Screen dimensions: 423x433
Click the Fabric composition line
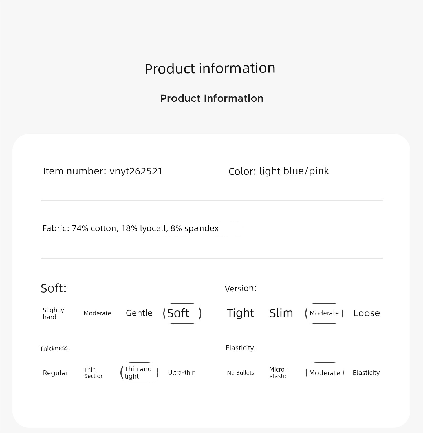pos(131,228)
